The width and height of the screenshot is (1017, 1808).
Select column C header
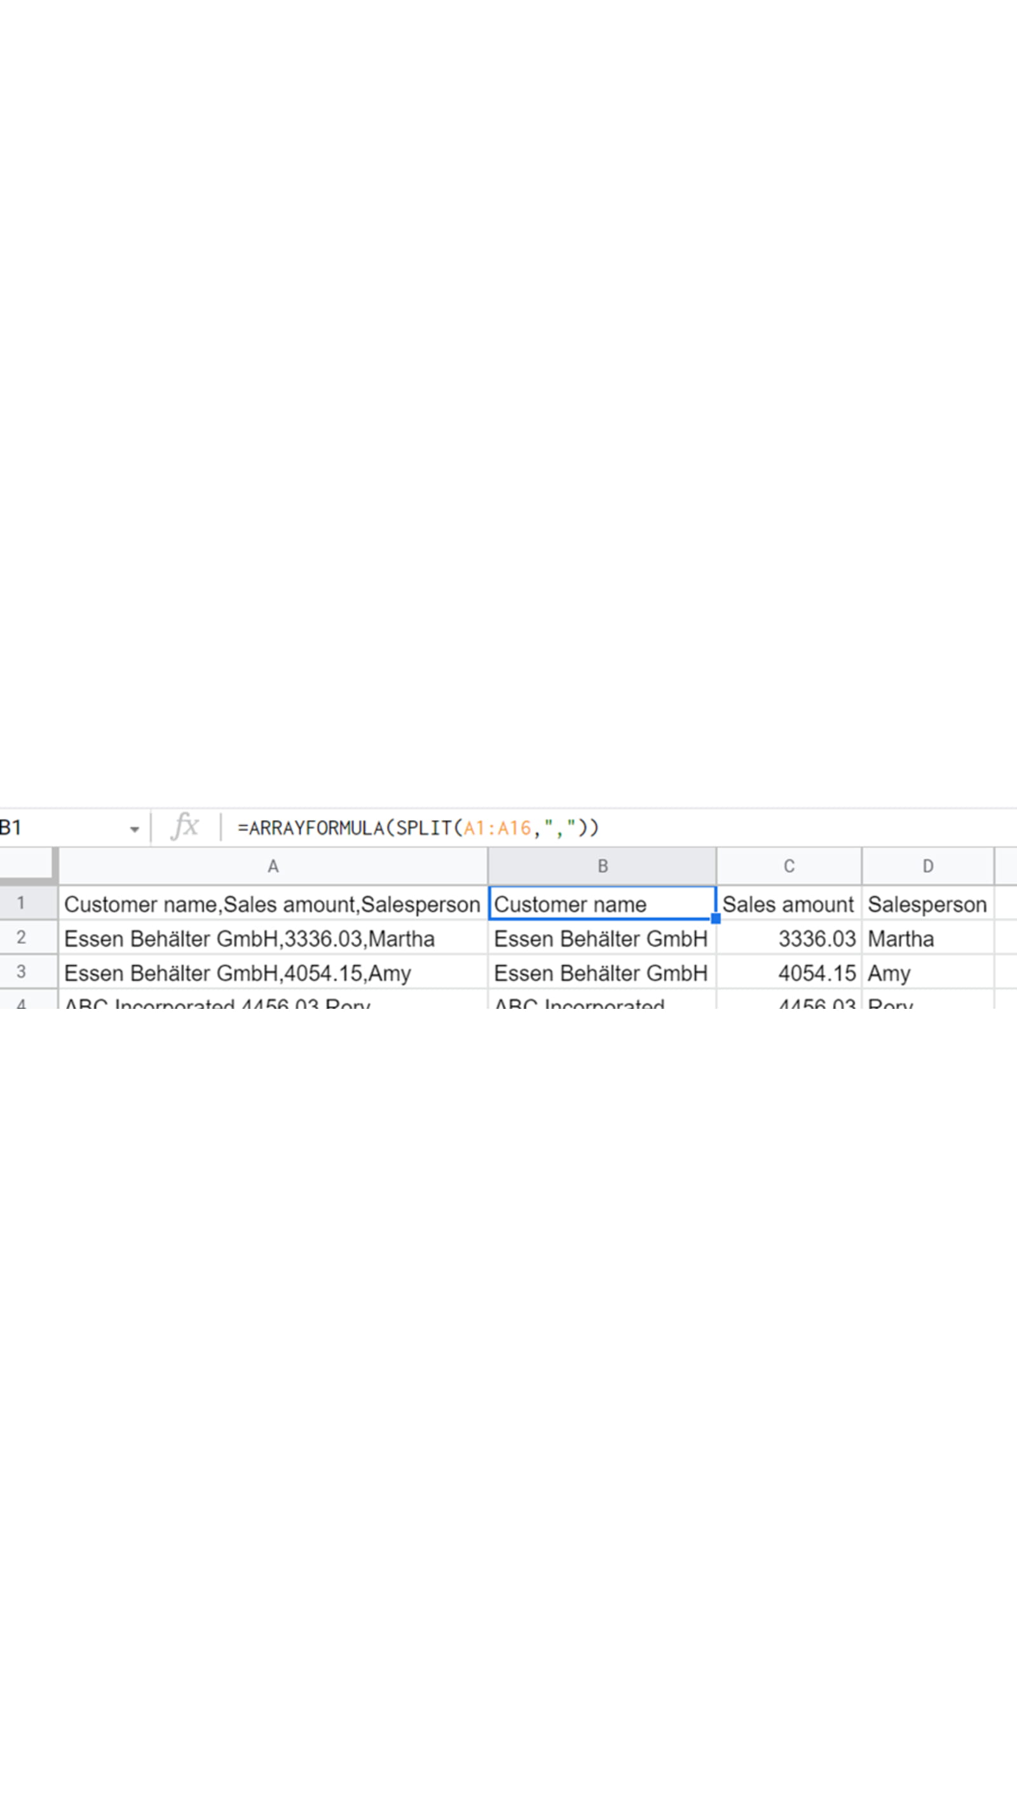pos(788,866)
